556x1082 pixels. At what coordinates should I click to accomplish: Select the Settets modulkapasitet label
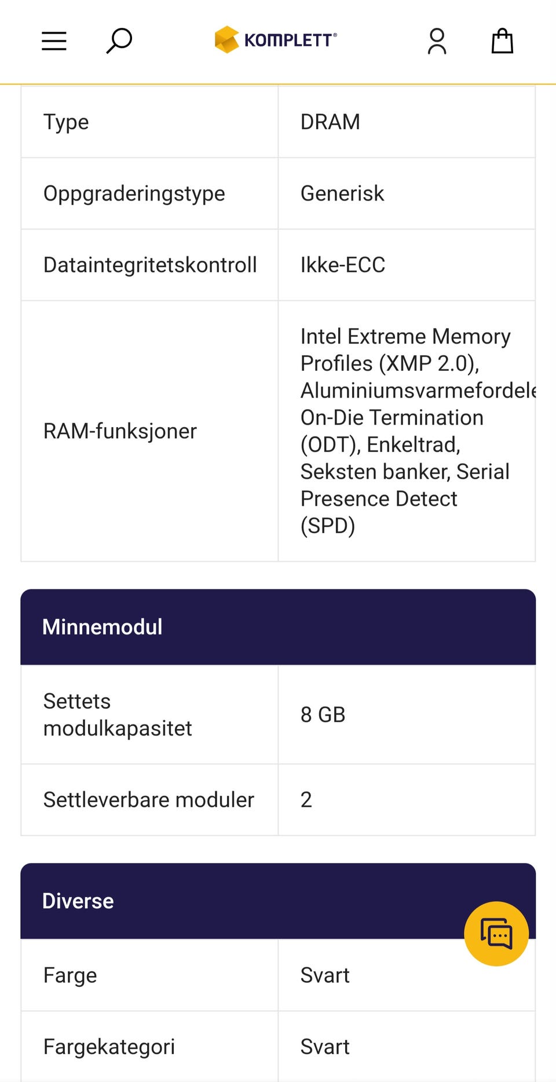coord(118,715)
